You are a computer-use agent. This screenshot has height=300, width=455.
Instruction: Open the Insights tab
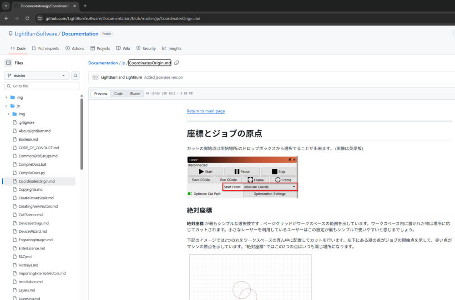(172, 48)
